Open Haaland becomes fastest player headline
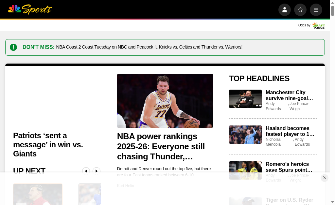 pyautogui.click(x=290, y=131)
